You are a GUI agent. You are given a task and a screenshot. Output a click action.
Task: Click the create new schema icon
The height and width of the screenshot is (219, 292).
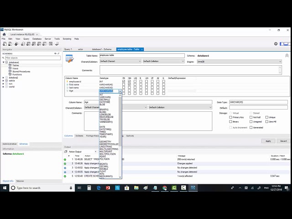(x=23, y=44)
